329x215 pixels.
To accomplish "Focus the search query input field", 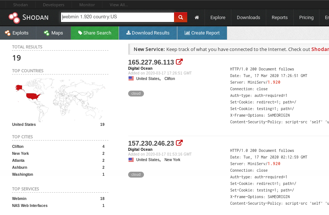I will (x=117, y=17).
